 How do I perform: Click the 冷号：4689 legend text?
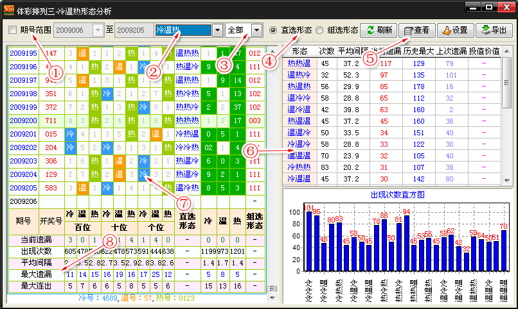click(x=98, y=299)
